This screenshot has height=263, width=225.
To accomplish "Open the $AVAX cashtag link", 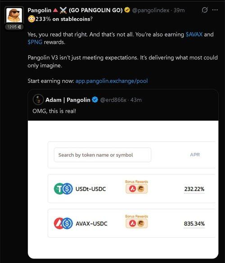I will point(194,34).
